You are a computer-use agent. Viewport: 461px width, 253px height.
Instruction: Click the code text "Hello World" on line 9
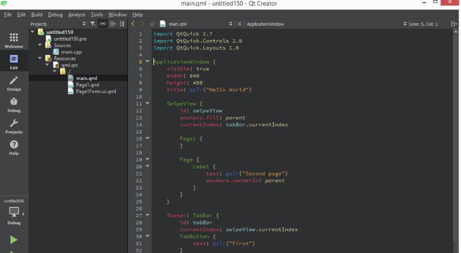pos(227,89)
